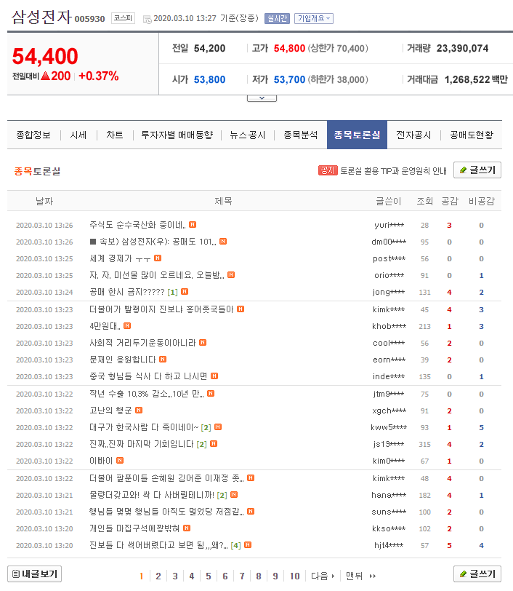Open post 진짜..진짜 마지막 기회입니다
513x591 pixels.
tap(142, 445)
